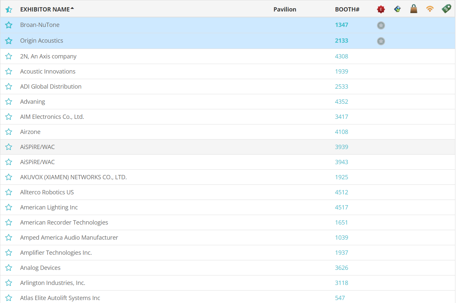Toggle favorite star for 2N, An Axis company
This screenshot has height=303, width=456.
(x=9, y=56)
